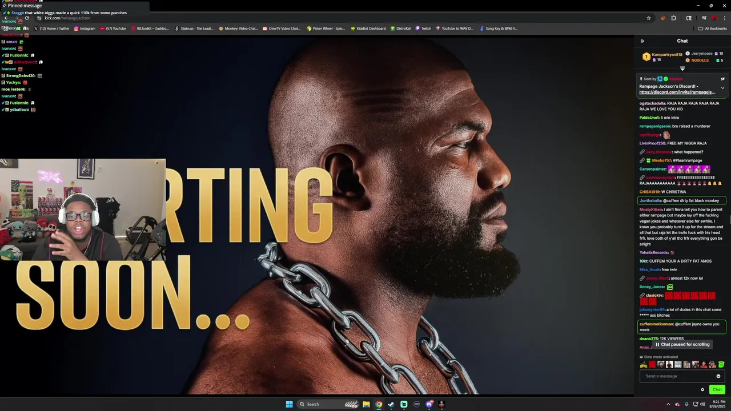The image size is (731, 411).
Task: Click the streamer webcam overlay
Action: 83,209
